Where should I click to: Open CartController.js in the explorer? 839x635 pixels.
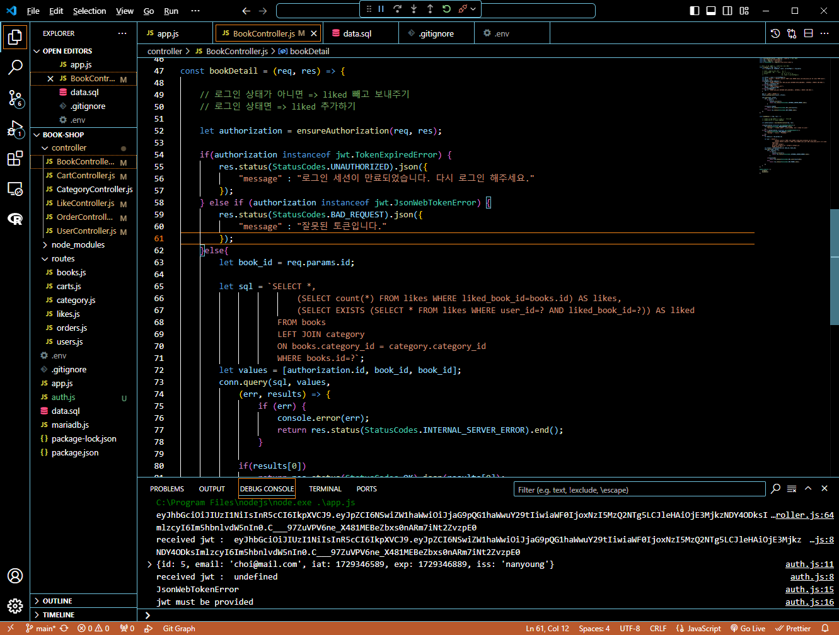[84, 176]
